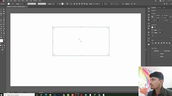Select the Rotate tool
This screenshot has height=96, width=172.
(1, 22)
